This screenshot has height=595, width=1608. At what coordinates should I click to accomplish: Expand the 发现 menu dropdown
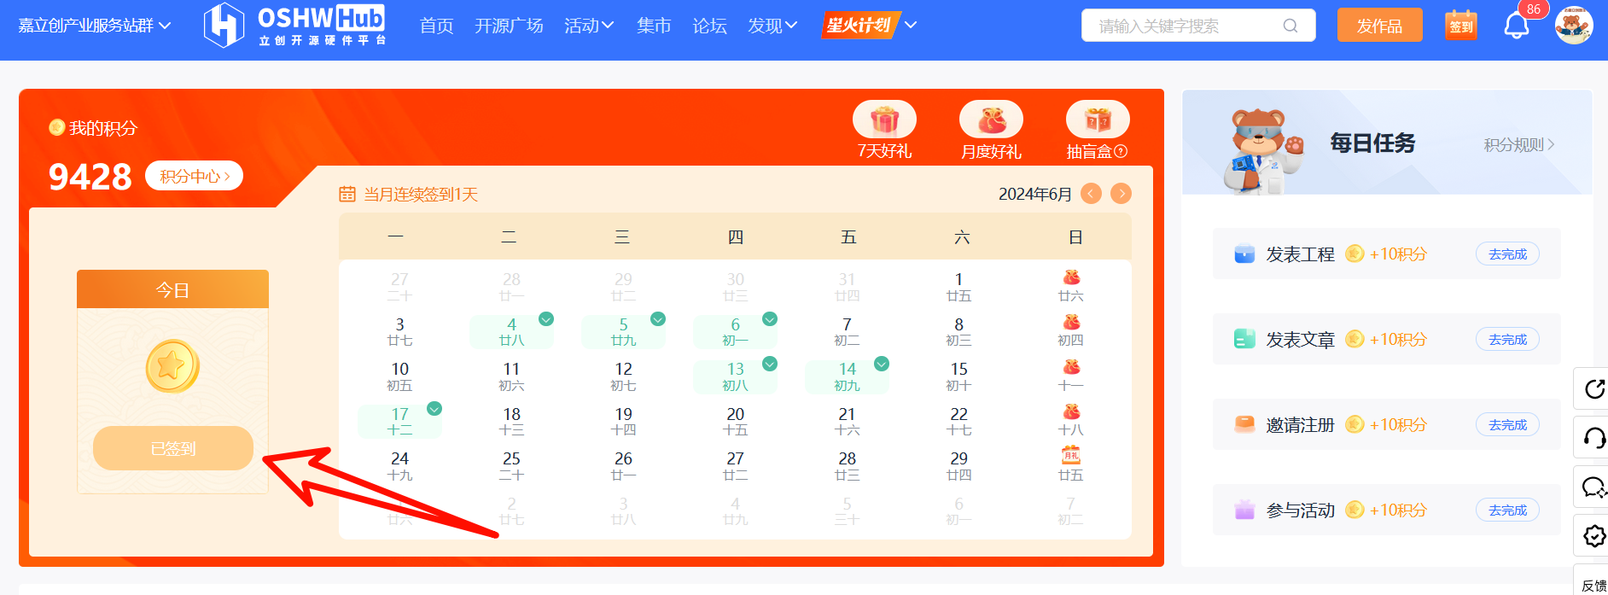tap(772, 26)
